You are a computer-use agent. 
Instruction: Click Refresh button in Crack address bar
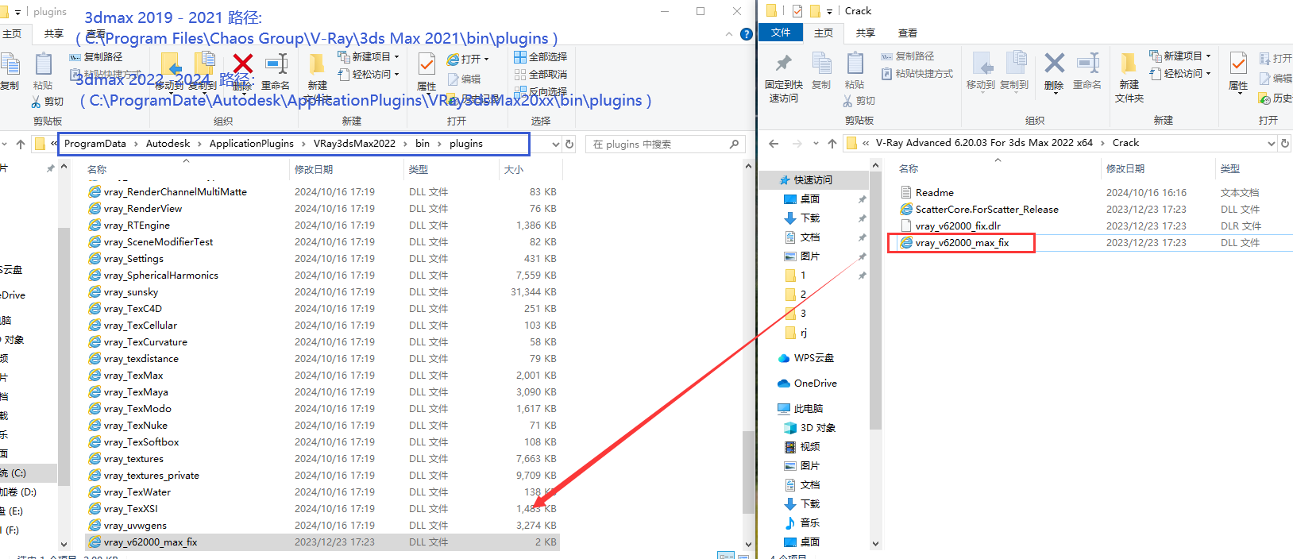[1285, 144]
